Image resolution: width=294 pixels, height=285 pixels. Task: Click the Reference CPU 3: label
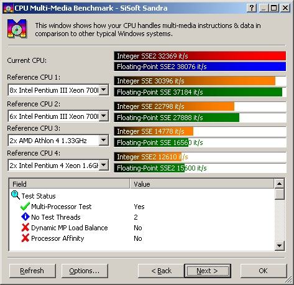click(x=34, y=128)
